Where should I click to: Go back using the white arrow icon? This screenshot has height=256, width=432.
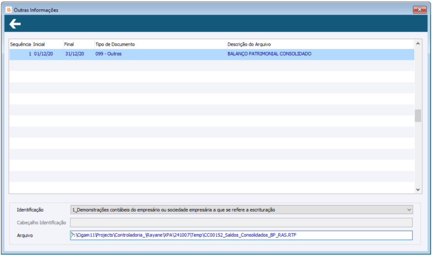tap(15, 24)
